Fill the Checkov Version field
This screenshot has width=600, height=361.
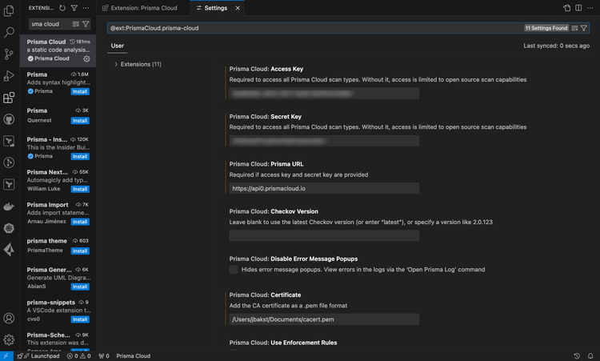pos(324,236)
